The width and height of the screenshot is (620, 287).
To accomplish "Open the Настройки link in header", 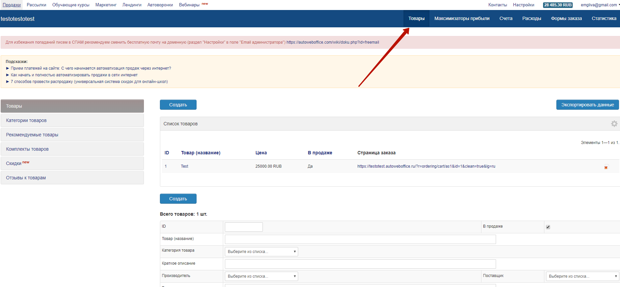I will coord(523,5).
